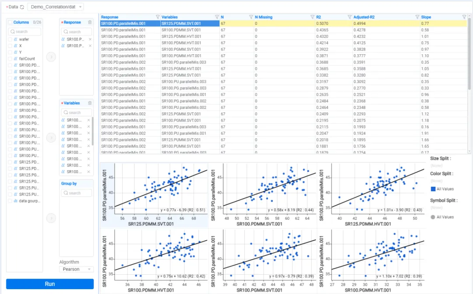Check the wafer column checkbox

10,39
